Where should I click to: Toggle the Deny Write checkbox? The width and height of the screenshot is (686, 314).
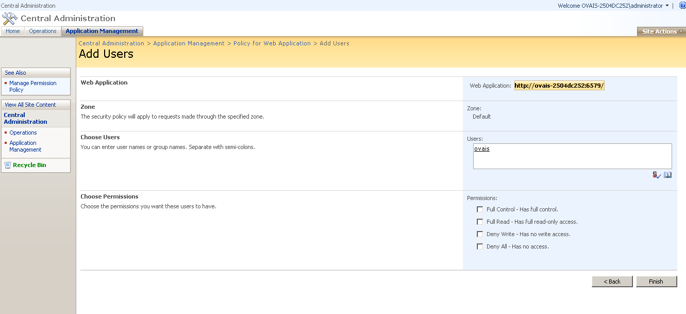click(480, 234)
